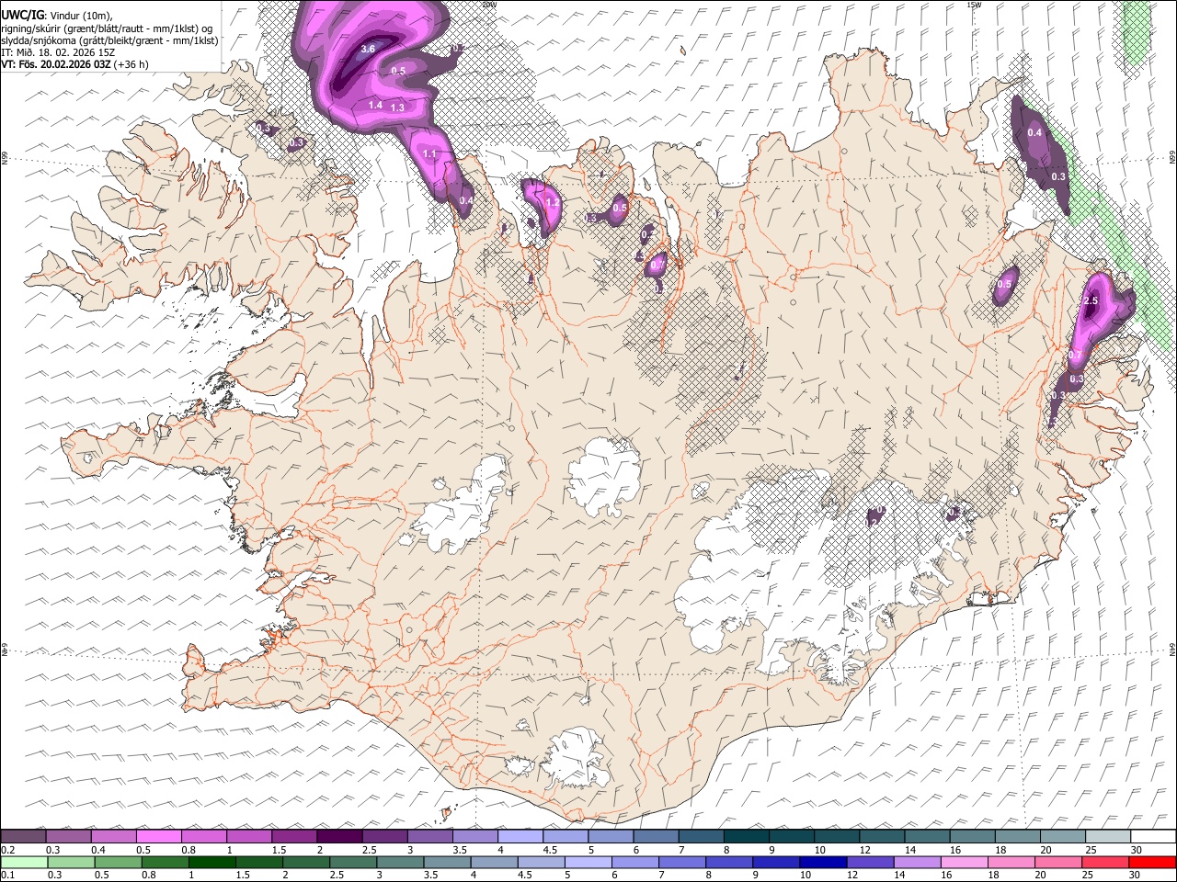Click the 'Vindur (10m)' header text
The width and height of the screenshot is (1177, 882).
pos(79,16)
